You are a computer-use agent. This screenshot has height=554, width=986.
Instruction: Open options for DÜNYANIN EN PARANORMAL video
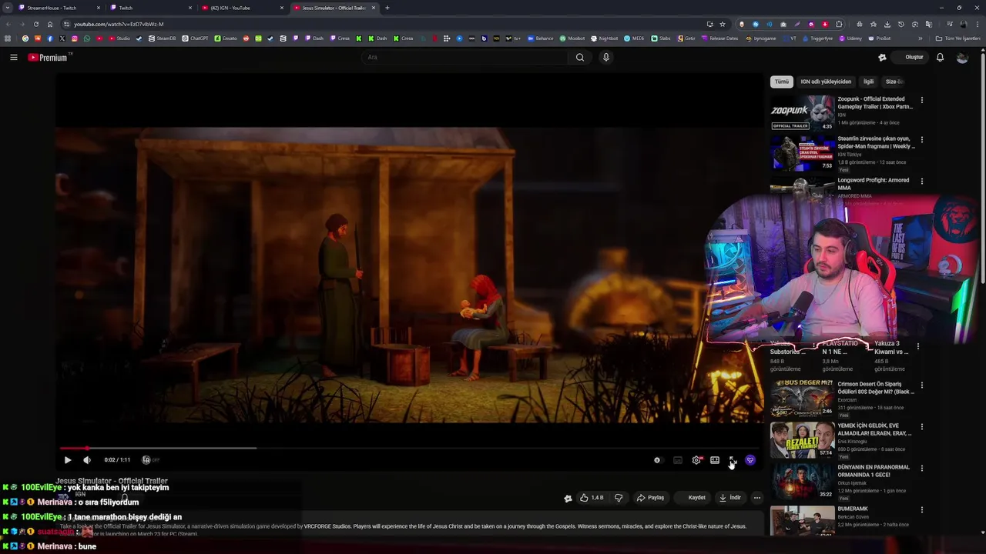(x=921, y=468)
